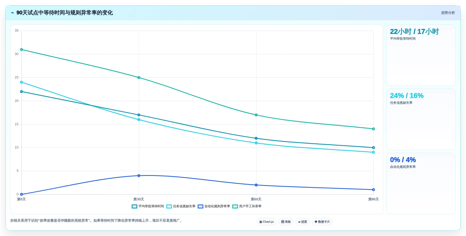
Task: Click the 平均审批等待时间 data point at 第60天
Action: click(256, 138)
